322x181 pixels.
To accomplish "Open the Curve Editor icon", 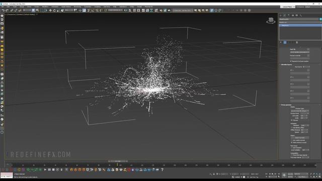I will (147, 10).
